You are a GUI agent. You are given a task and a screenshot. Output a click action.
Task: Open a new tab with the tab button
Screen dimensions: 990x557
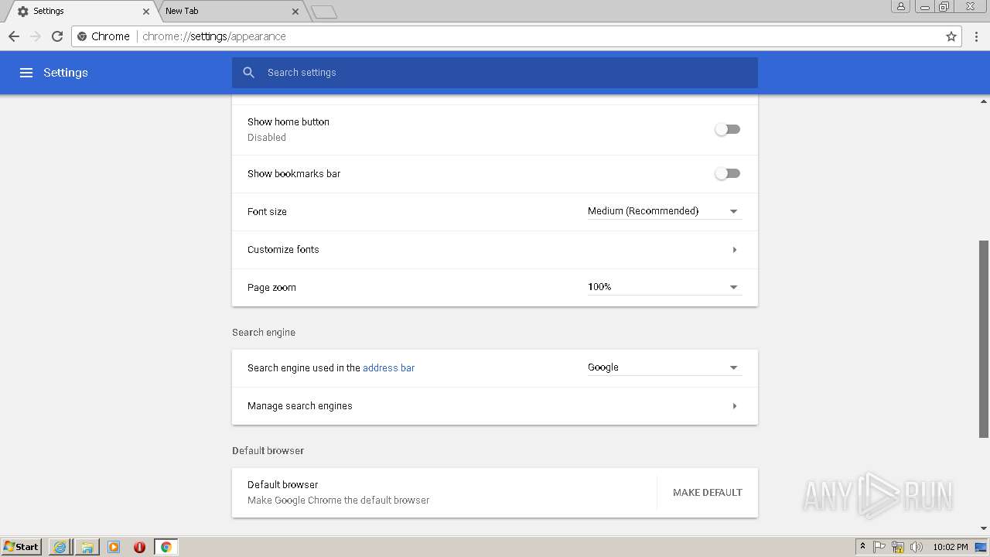324,12
